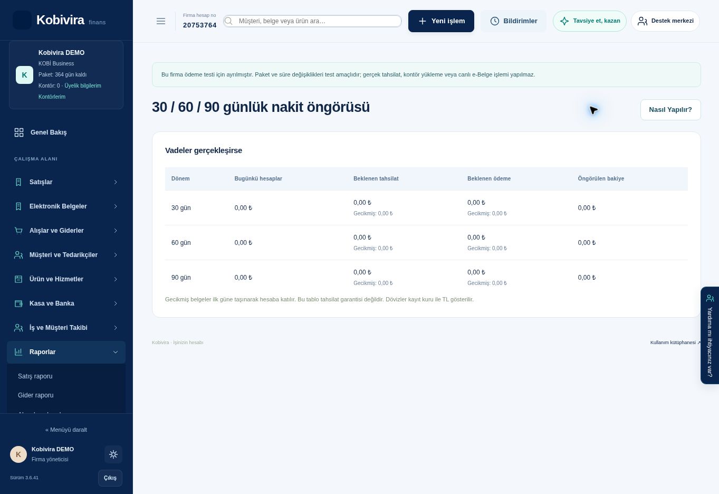Viewport: 719px width, 494px height.
Task: Click the K company avatar in sidebar card
Action: point(24,75)
